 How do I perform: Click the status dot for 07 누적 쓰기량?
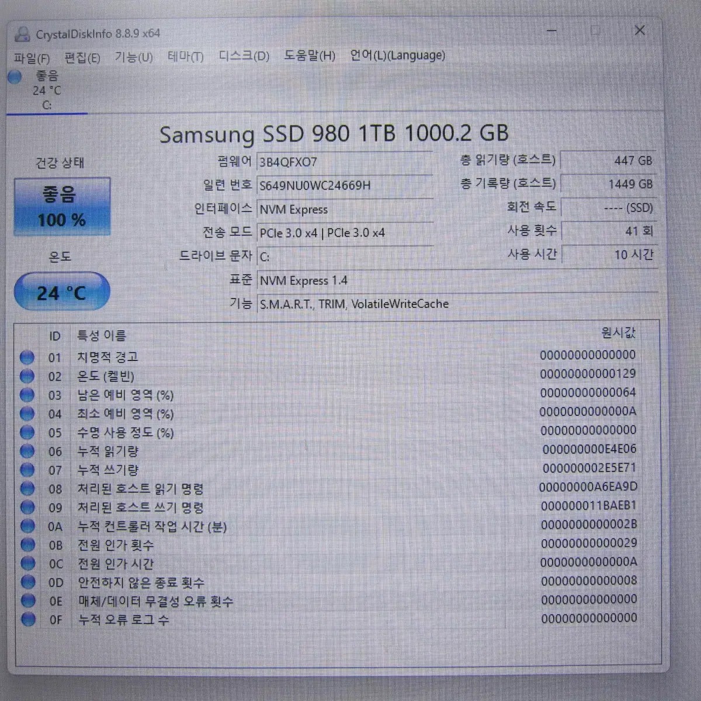(x=27, y=470)
